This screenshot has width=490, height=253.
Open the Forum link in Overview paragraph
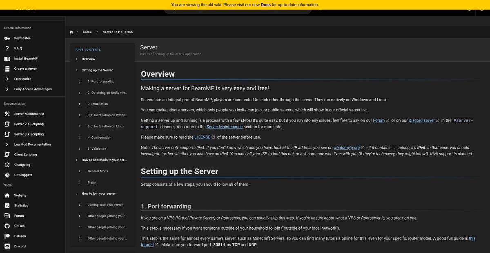tap(379, 120)
